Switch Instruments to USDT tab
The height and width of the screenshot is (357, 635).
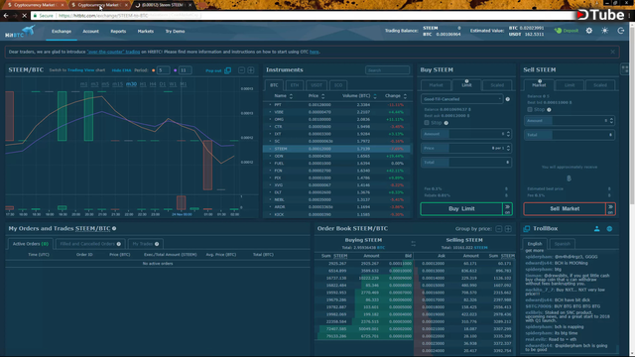(x=317, y=85)
